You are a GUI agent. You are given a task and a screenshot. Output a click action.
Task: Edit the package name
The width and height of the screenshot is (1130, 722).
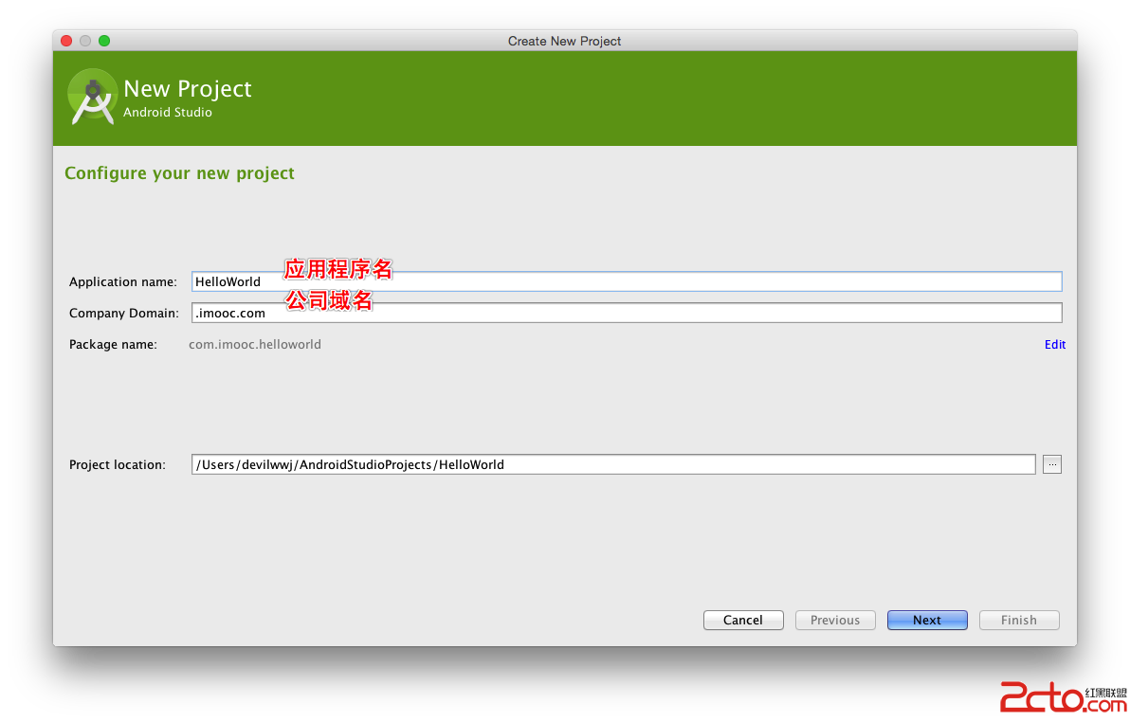click(x=1055, y=345)
